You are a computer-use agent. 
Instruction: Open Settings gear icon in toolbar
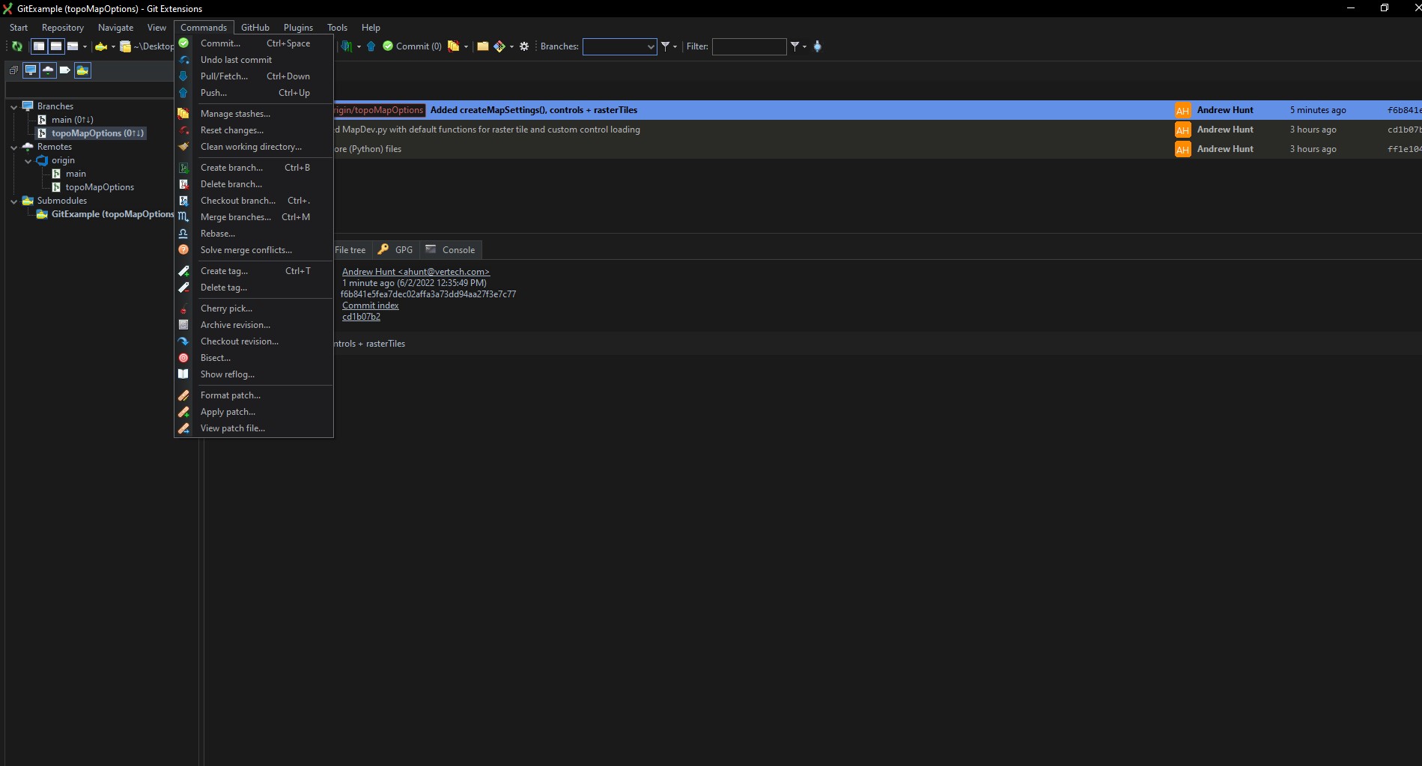tap(524, 46)
